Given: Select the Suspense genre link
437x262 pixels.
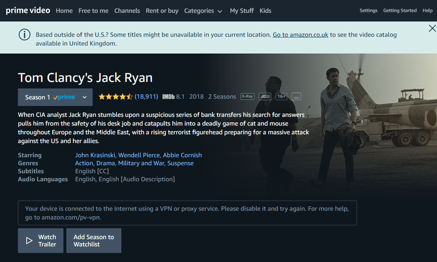Looking at the screenshot, I should point(180,163).
